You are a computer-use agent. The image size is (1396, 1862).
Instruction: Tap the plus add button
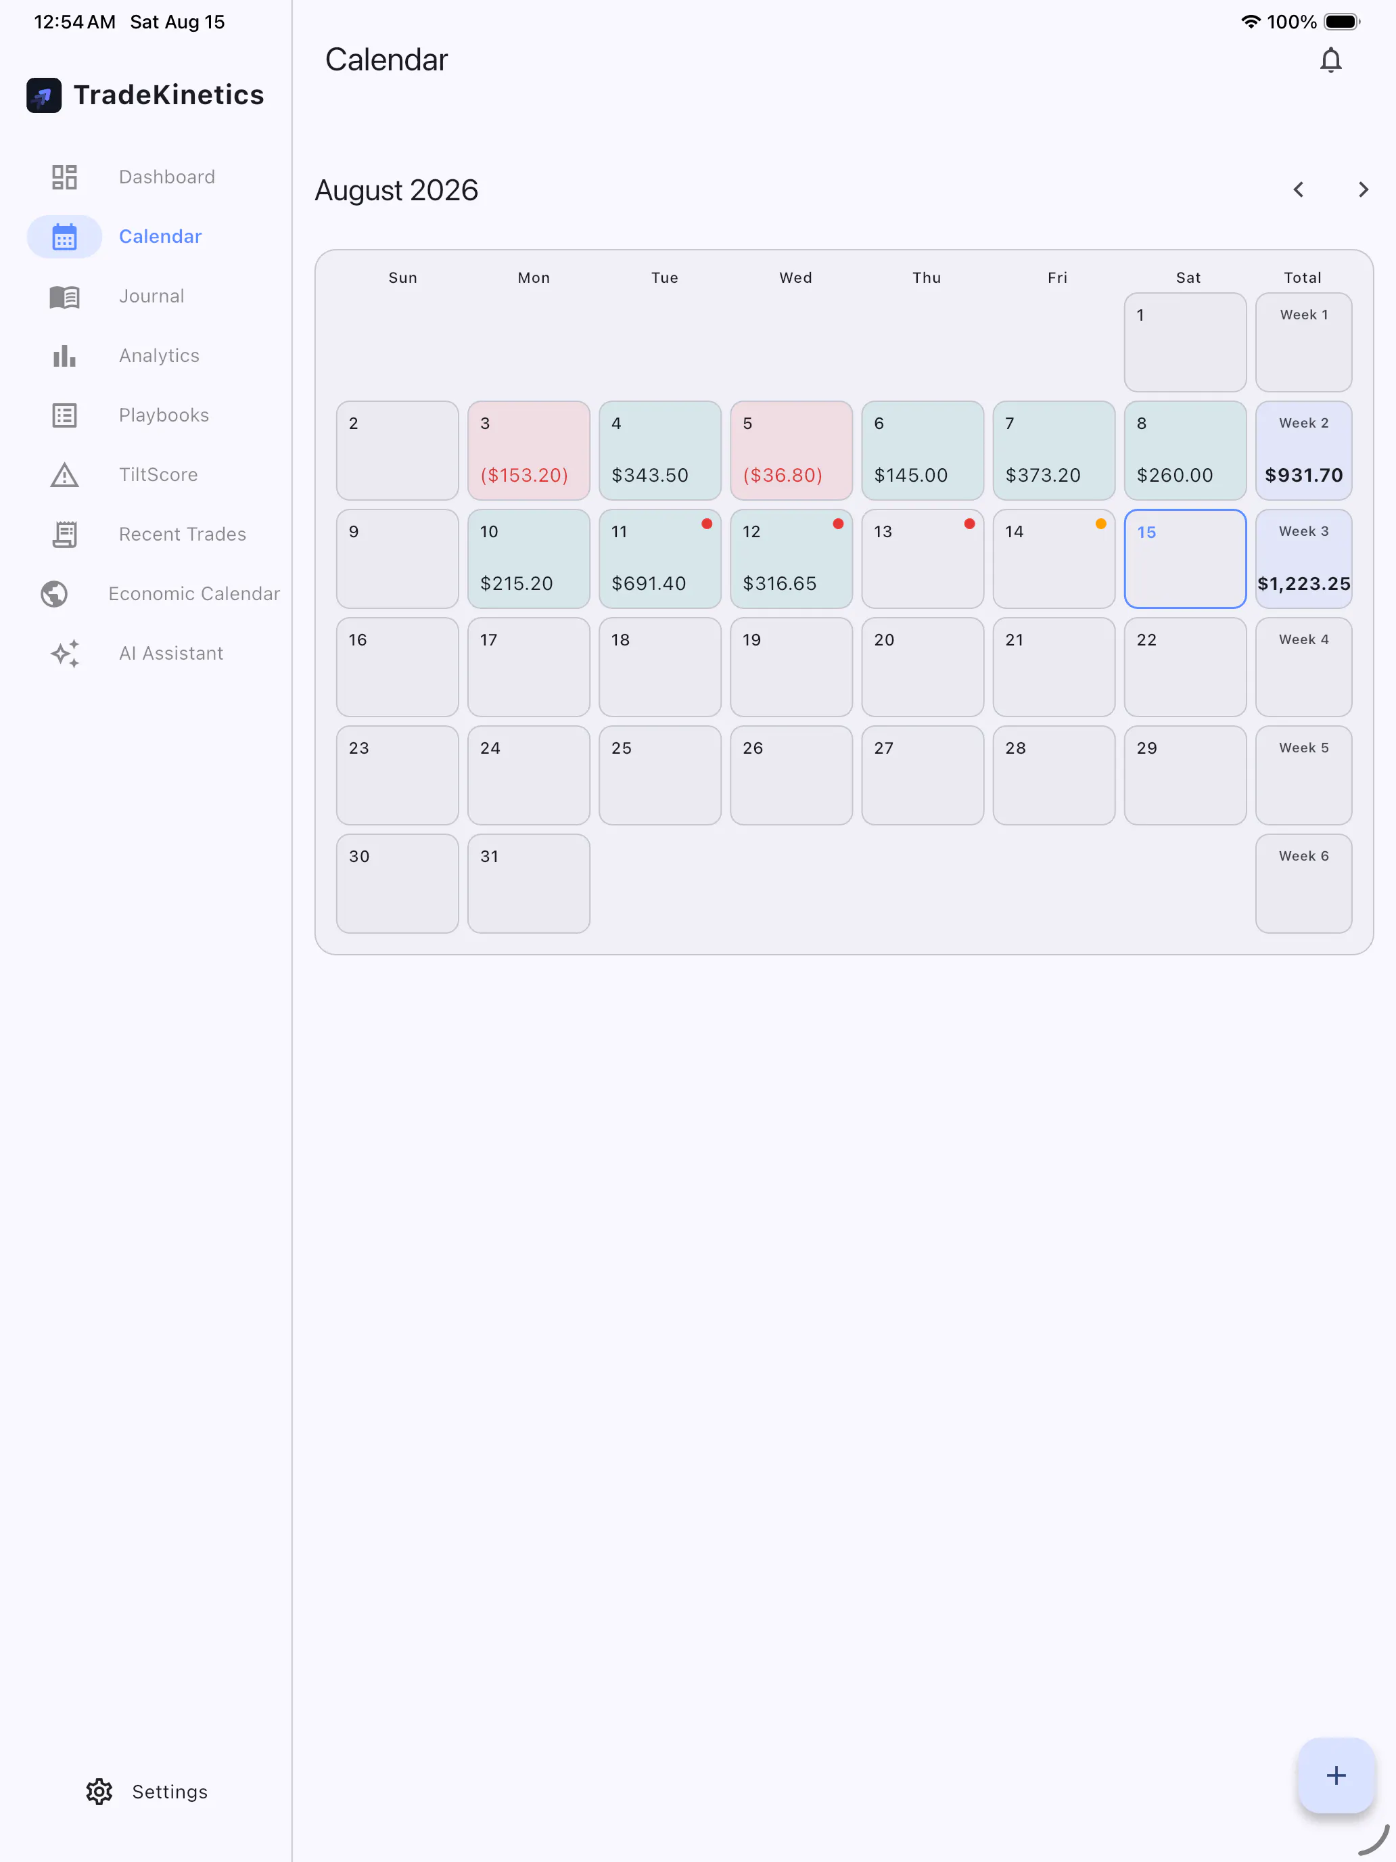click(1335, 1775)
